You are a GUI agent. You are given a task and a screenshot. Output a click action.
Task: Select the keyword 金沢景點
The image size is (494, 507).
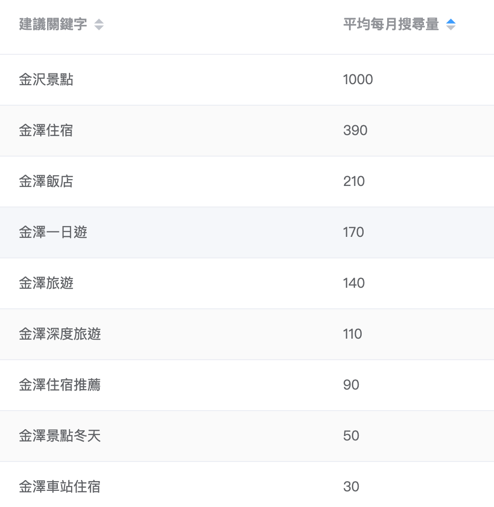pos(46,80)
